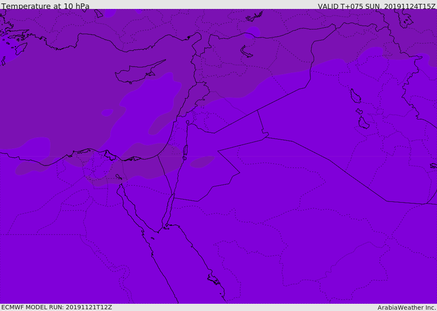Screen dimensions: 437x311
Task: Click the 'Temperature at 10 hPa' title text
Action: [45, 6]
